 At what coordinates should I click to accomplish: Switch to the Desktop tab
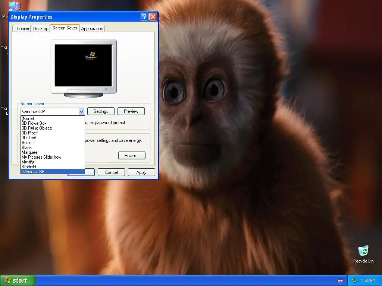(41, 28)
